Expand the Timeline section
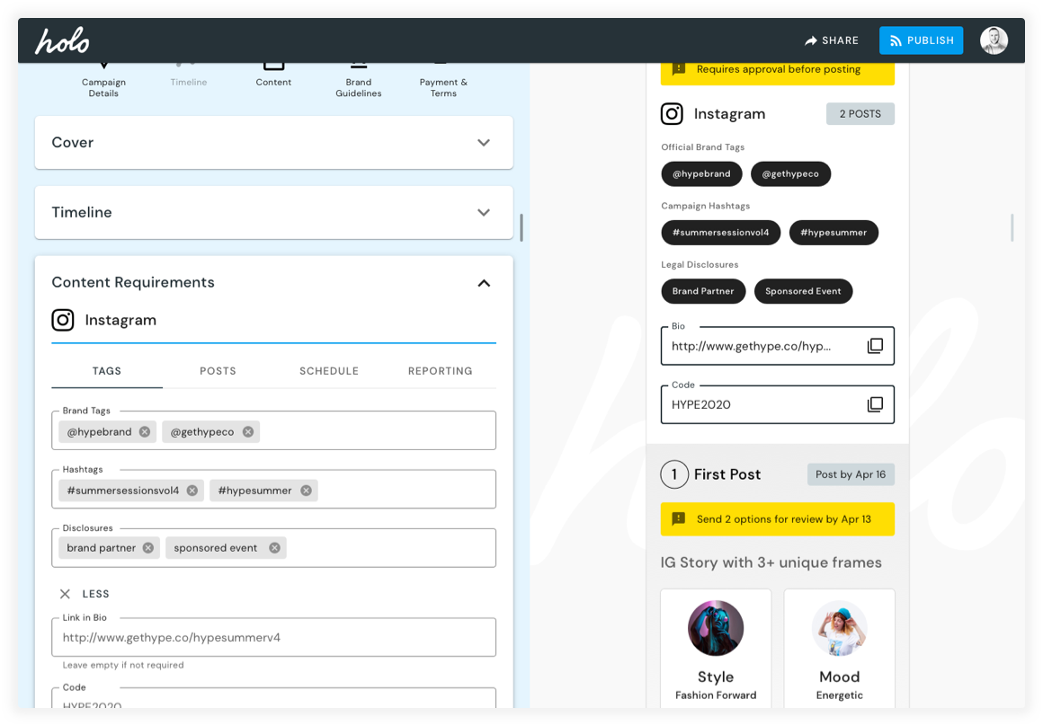 pyautogui.click(x=484, y=213)
